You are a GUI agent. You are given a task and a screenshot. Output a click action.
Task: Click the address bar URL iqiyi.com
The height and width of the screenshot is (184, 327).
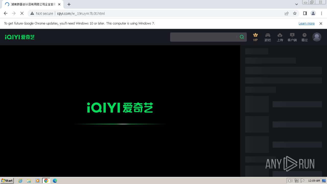[81, 14]
